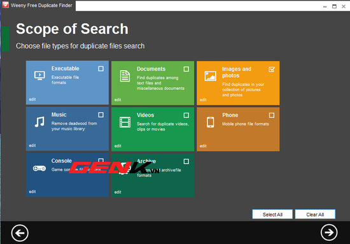Enable the Music checkbox
Screen dimensions: 350x244
101,115
